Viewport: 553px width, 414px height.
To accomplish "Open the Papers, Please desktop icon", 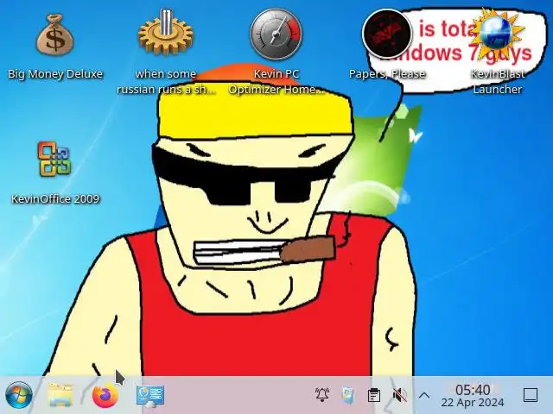I will 387,34.
